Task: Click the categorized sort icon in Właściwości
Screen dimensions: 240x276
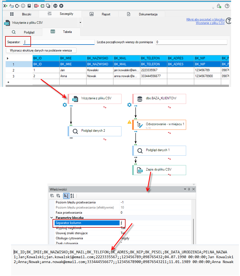Action: pyautogui.click(x=66, y=196)
